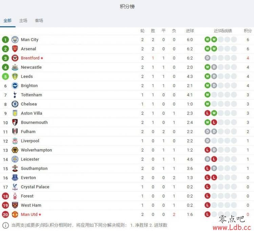This screenshot has width=254, height=231.
Task: Click the Wolverhampton wolf crest
Action: (x=15, y=150)
